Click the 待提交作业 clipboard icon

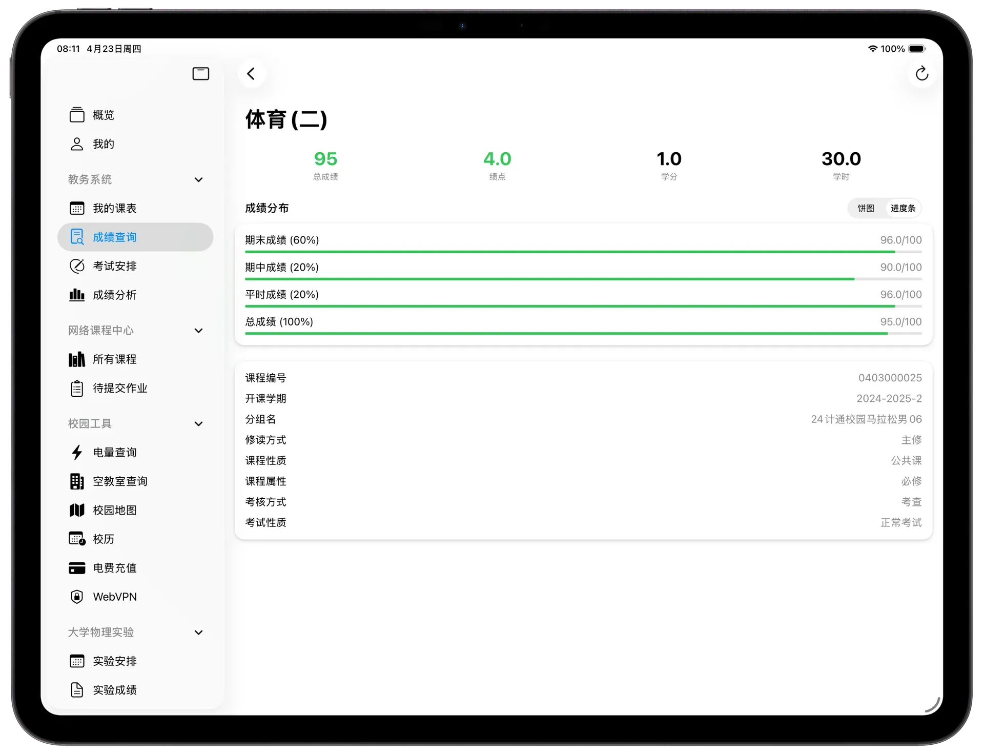click(77, 388)
